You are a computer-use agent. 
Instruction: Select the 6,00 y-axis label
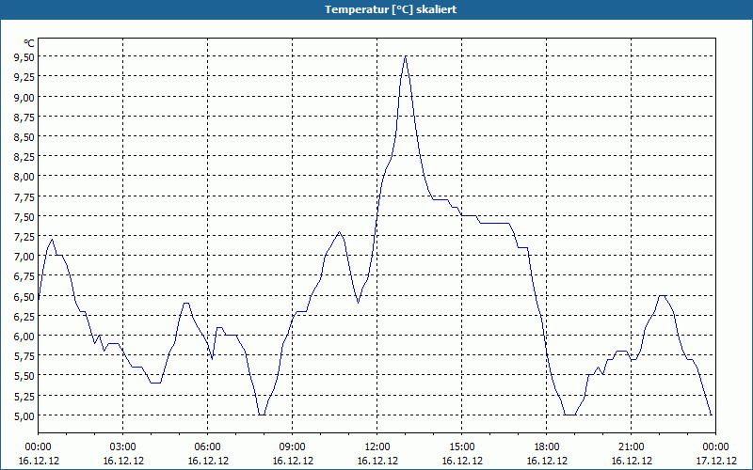(25, 336)
